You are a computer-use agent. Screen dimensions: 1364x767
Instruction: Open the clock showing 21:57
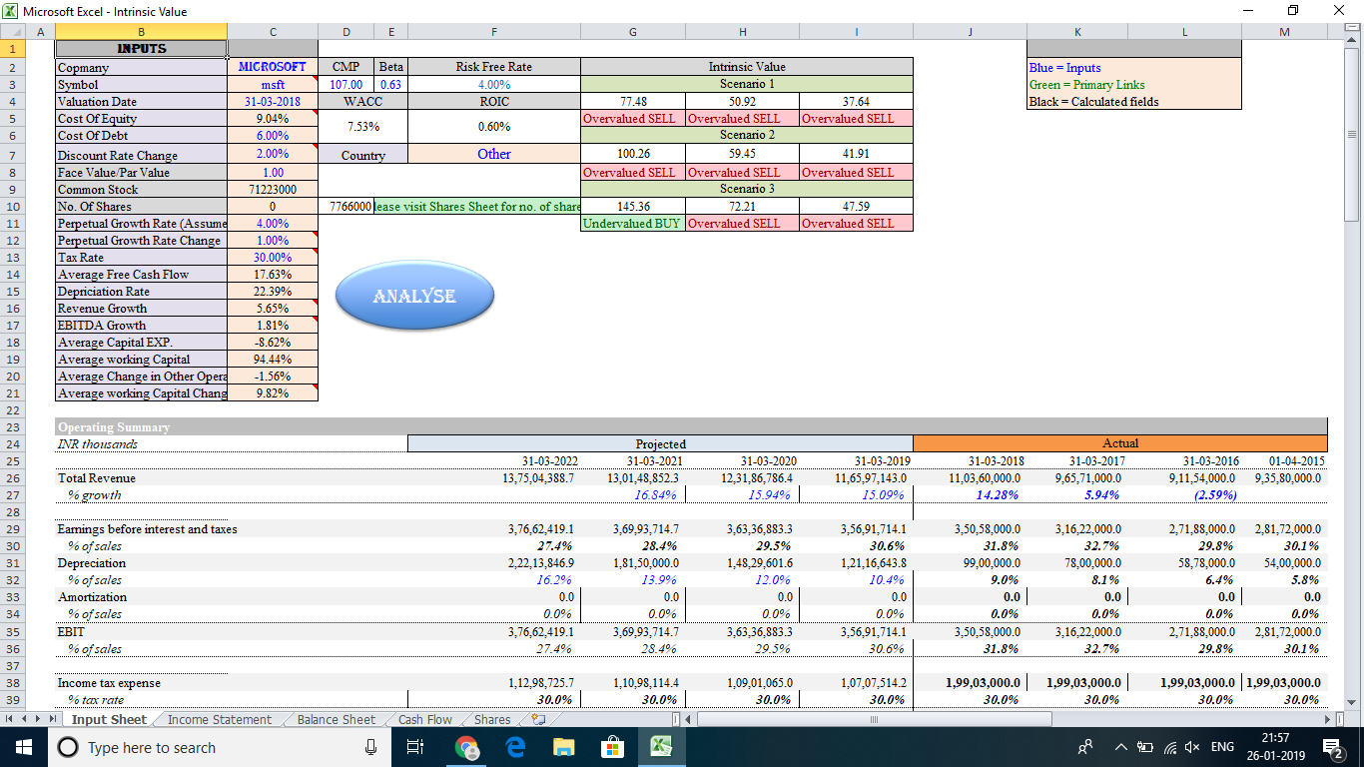1275,747
